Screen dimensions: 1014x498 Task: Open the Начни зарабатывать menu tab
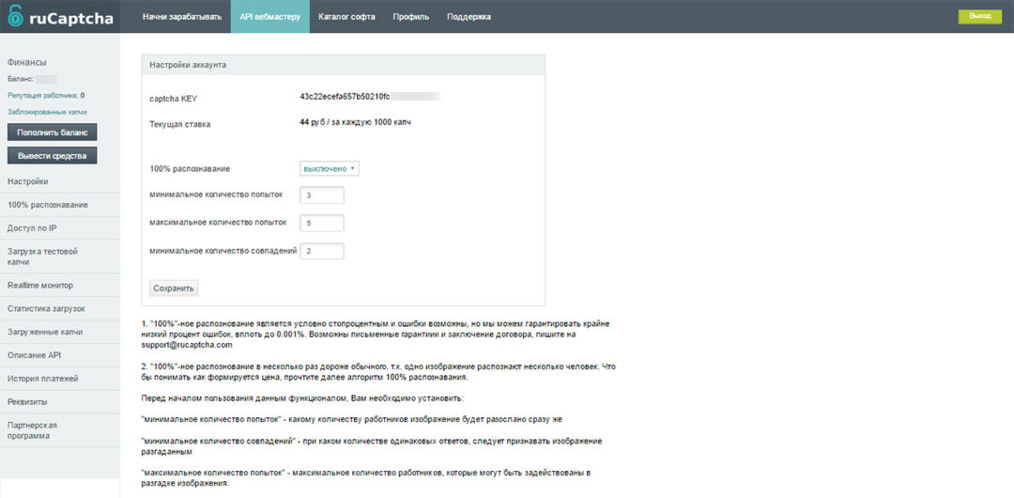pos(181,16)
